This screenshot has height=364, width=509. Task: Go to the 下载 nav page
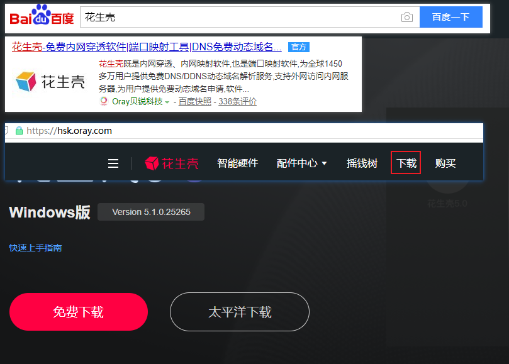(406, 163)
